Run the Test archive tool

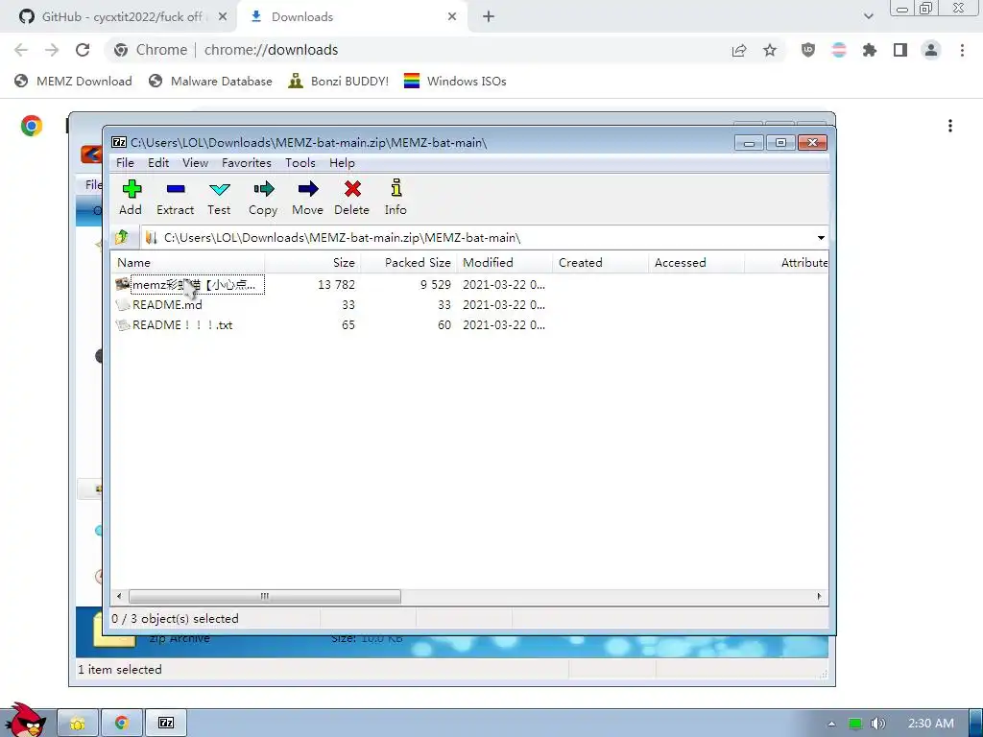(x=220, y=198)
